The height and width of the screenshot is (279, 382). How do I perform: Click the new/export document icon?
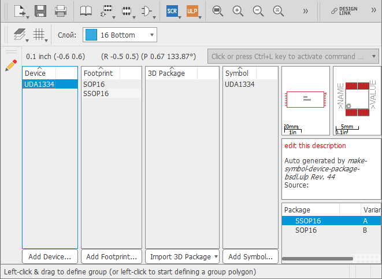19,11
